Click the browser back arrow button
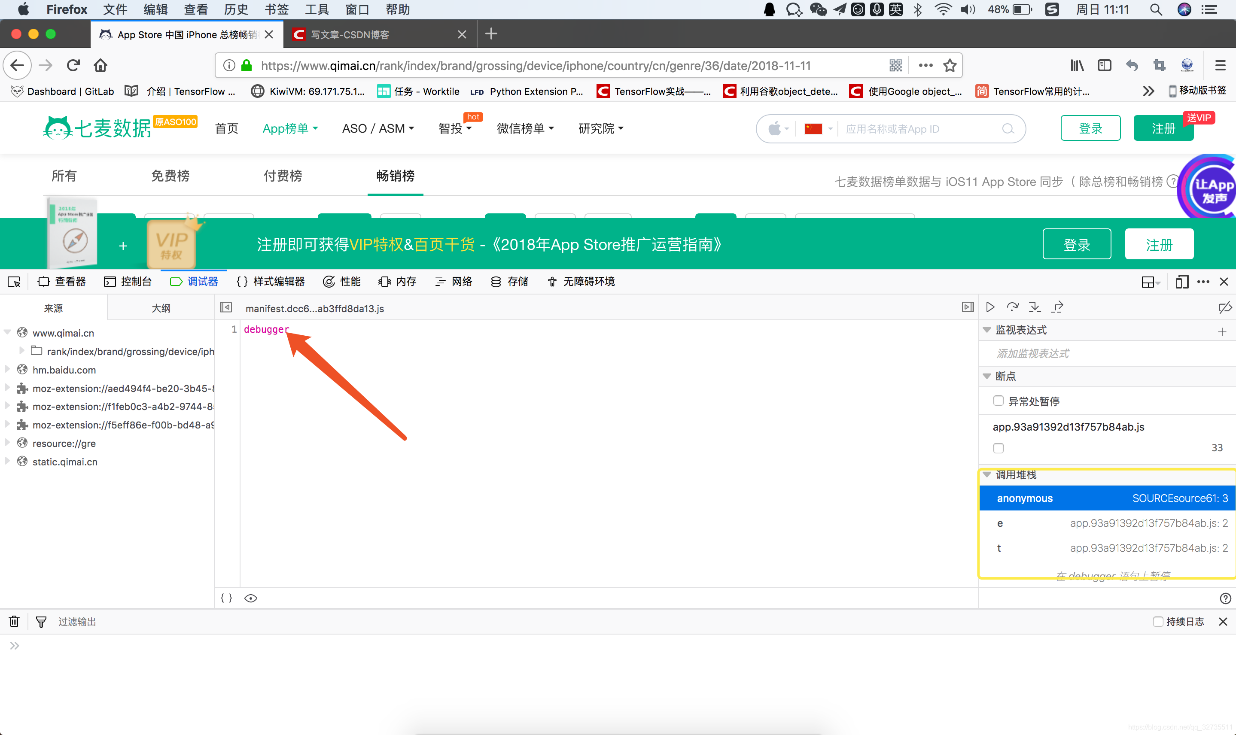 click(17, 65)
